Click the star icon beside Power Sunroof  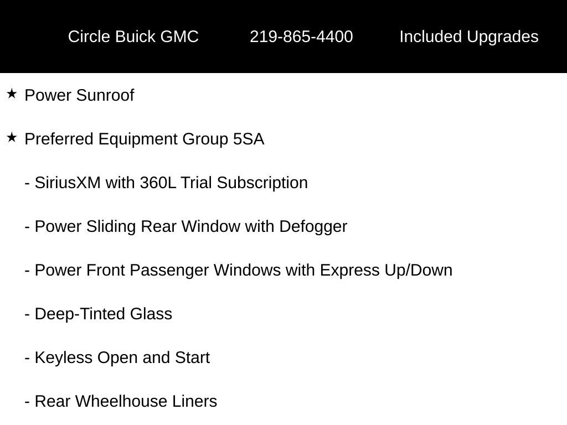pyautogui.click(x=12, y=94)
